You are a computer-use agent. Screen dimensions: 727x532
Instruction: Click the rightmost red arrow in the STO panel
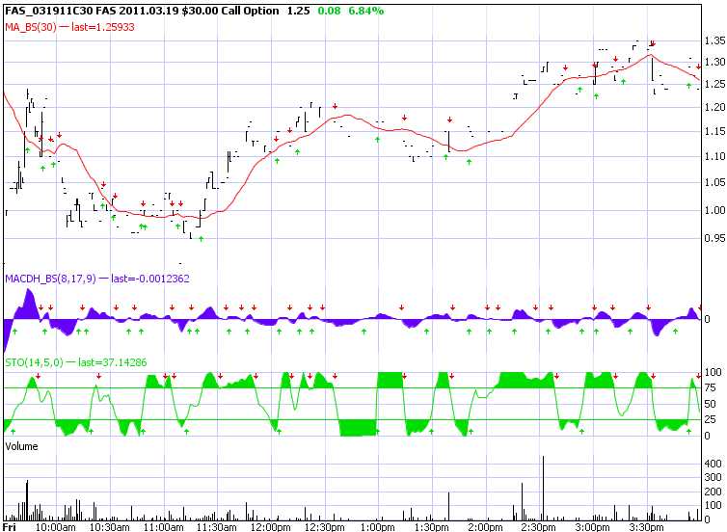(699, 375)
